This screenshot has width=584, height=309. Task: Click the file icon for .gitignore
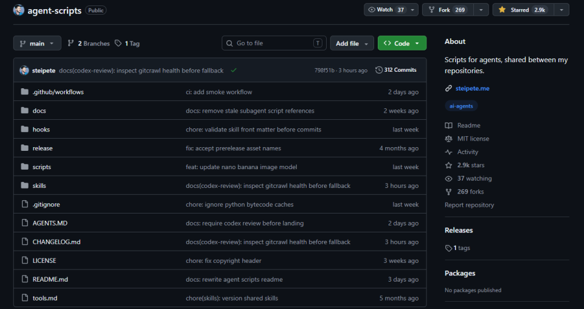(x=24, y=204)
